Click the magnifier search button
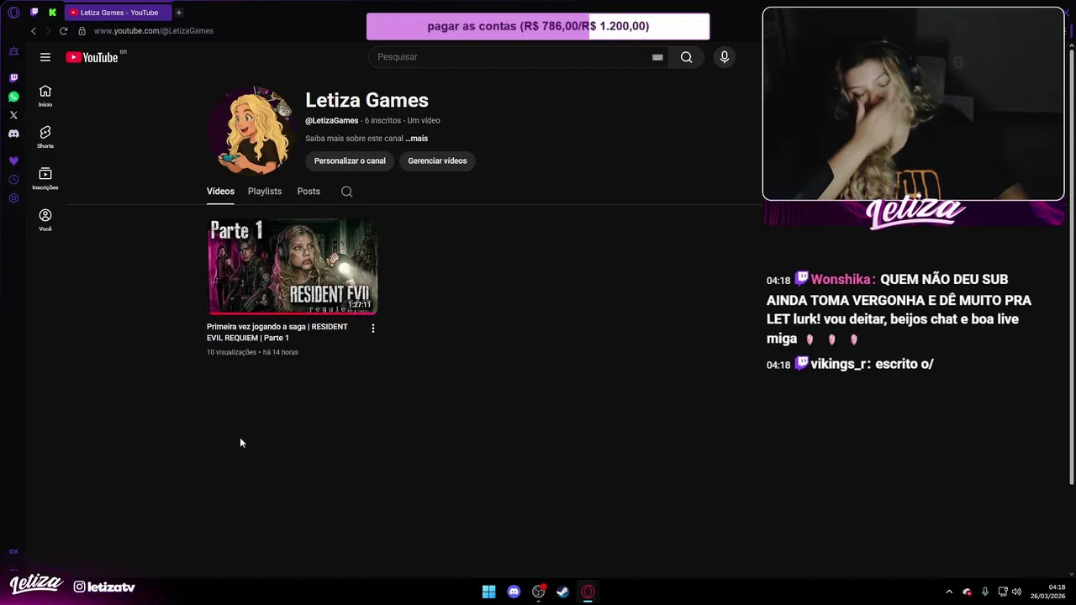 (x=687, y=57)
